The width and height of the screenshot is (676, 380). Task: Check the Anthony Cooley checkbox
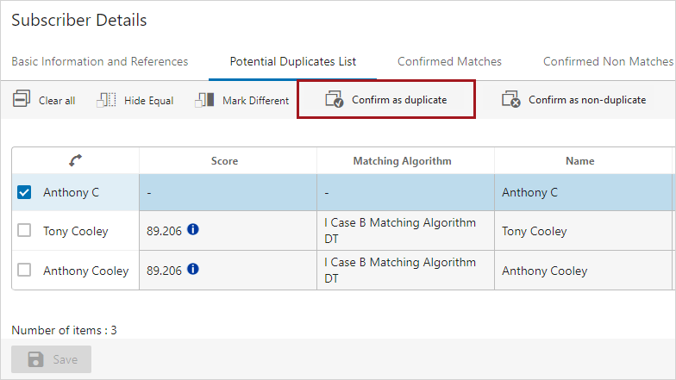pos(25,271)
